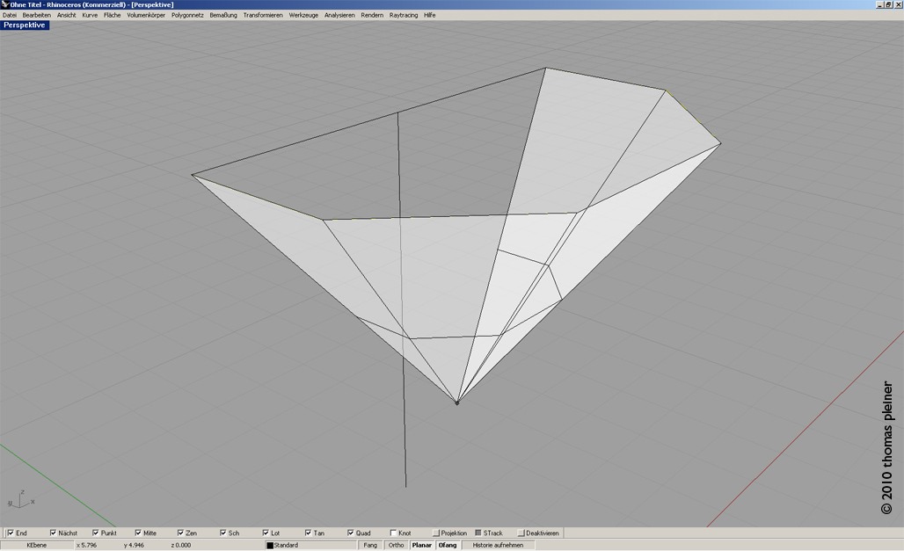Open the Standard layer selector
Image resolution: width=904 pixels, height=551 pixels.
310,545
